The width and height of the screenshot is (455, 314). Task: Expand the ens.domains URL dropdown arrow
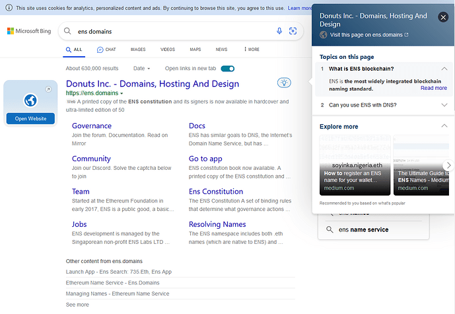(x=122, y=93)
